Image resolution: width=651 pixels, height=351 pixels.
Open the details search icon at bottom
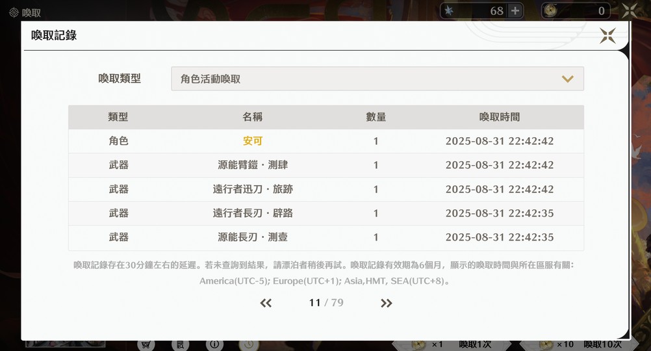(180, 344)
